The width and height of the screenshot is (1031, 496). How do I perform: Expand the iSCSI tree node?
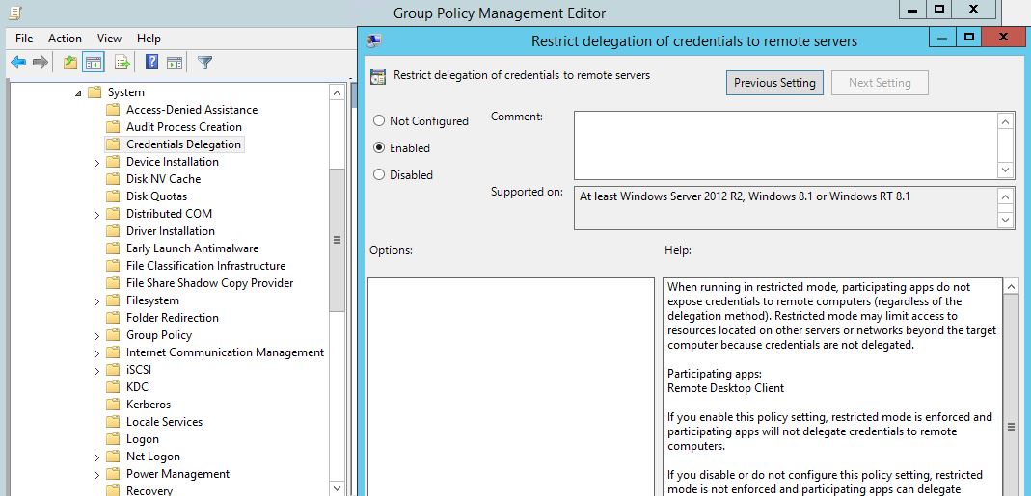97,371
